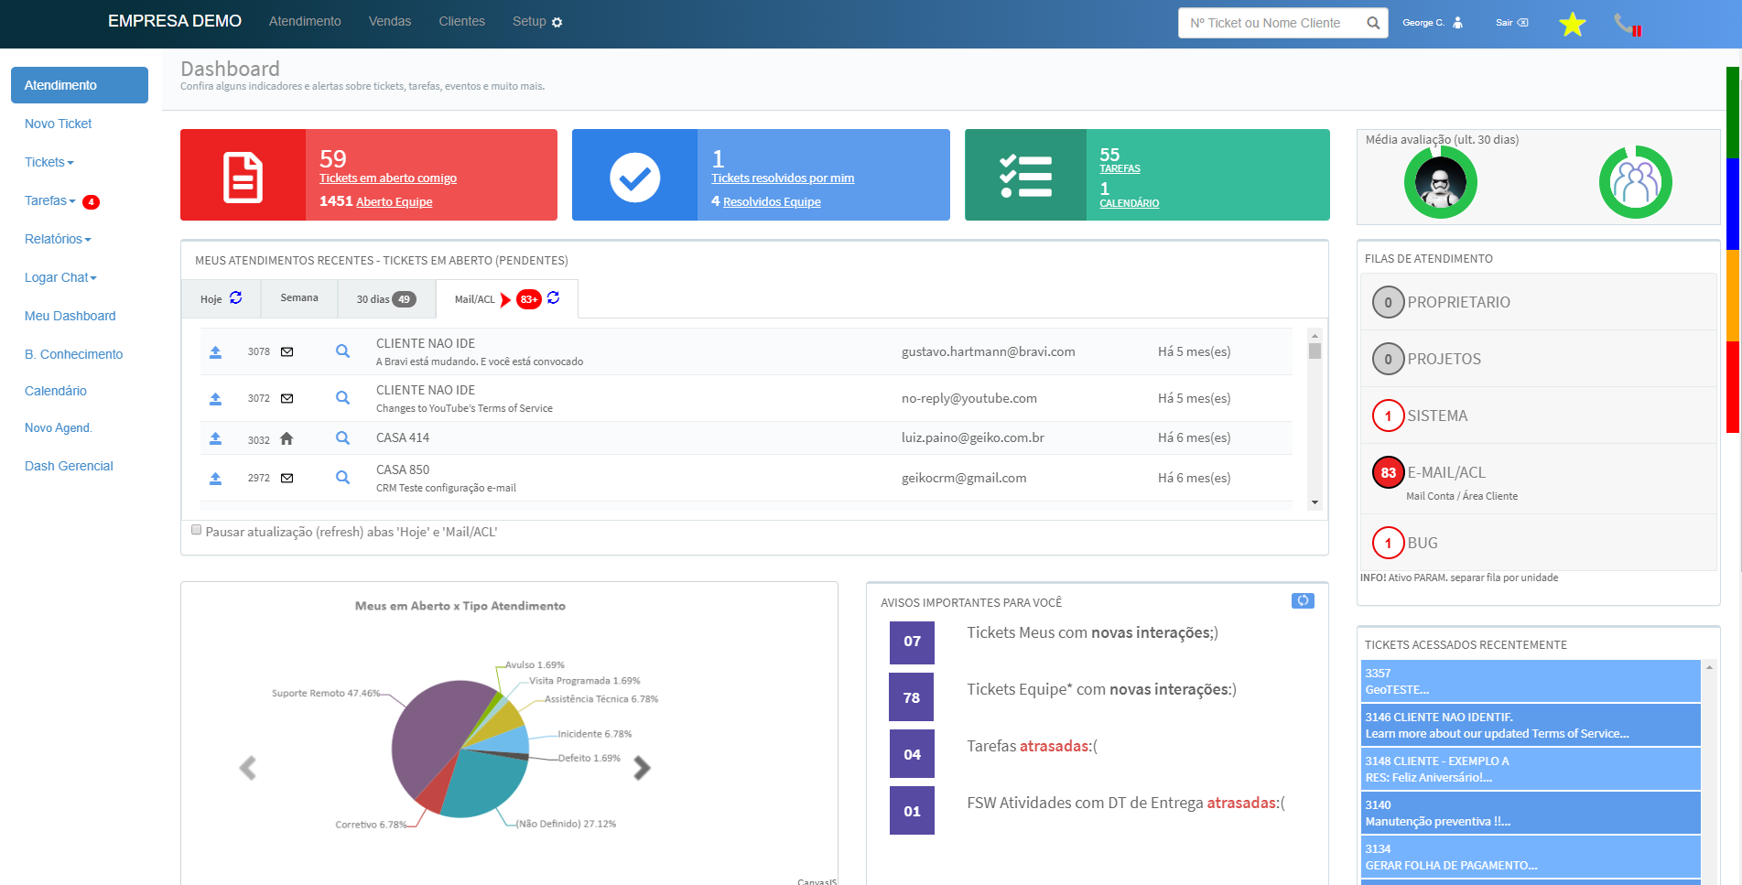Click the Setup gear icon

coord(557,22)
